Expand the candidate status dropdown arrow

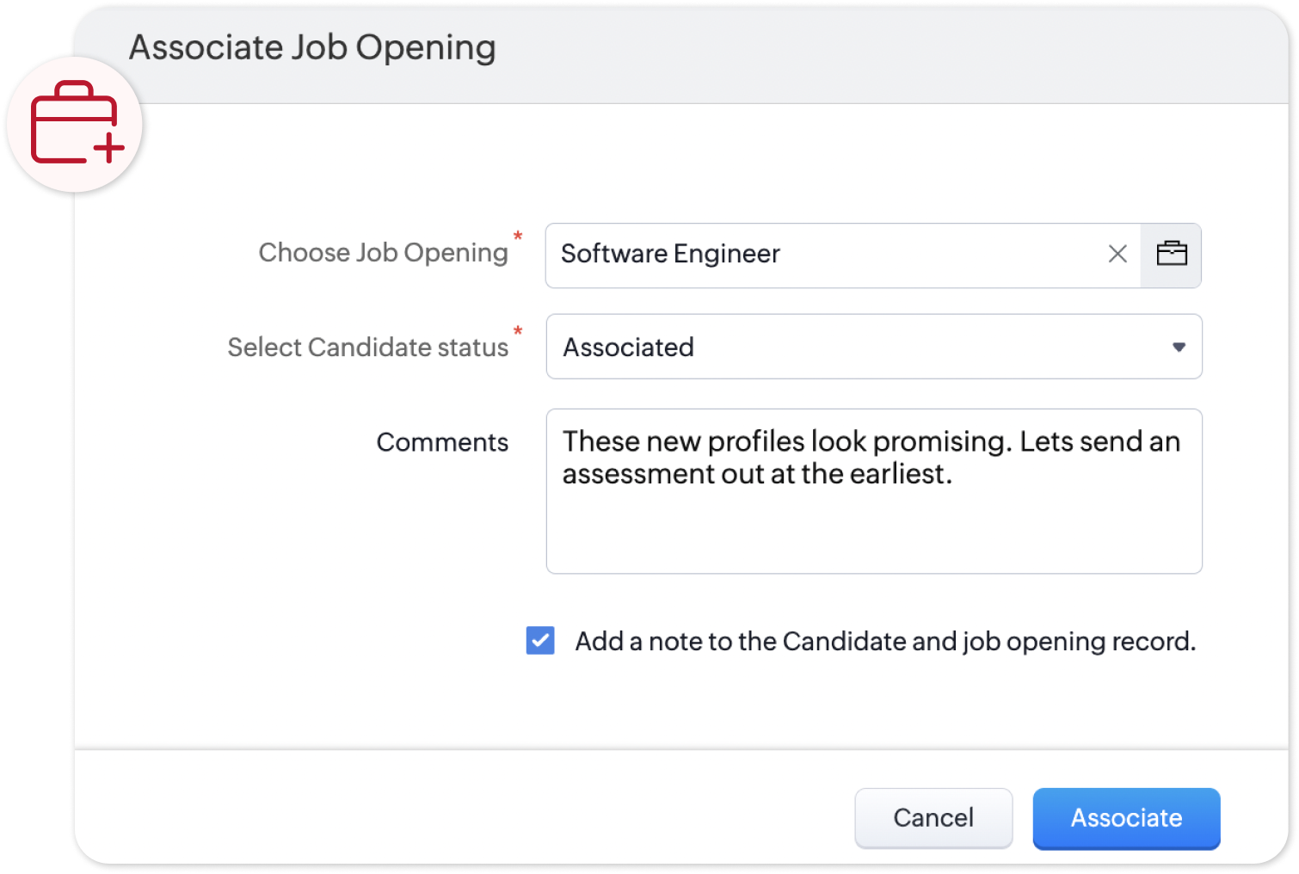(x=1179, y=347)
